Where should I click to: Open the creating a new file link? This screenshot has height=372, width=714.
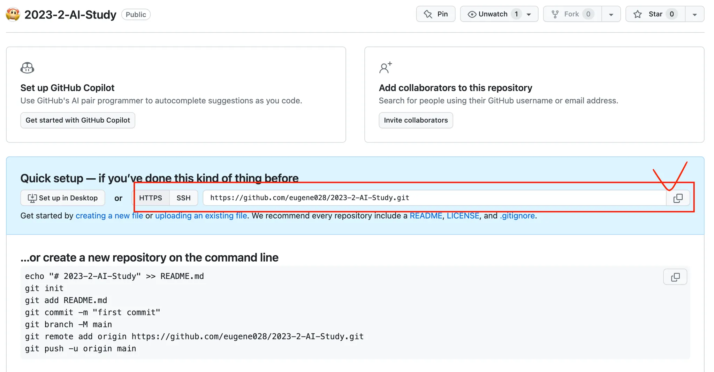(109, 216)
